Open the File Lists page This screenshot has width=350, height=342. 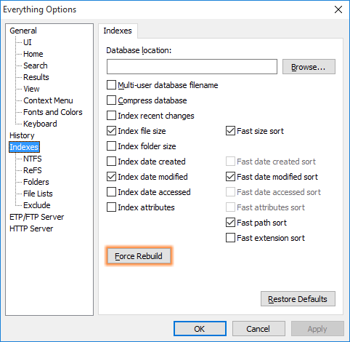click(38, 194)
